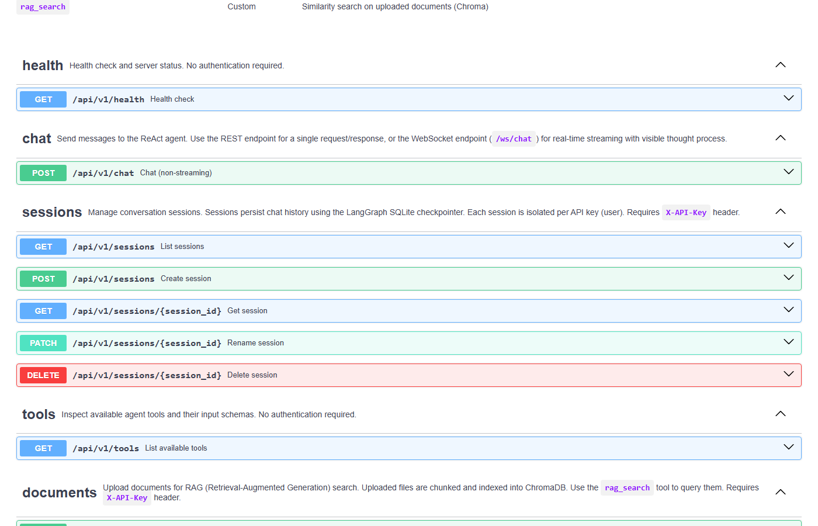
Task: Click the rag_search code in documents description
Action: (x=627, y=488)
